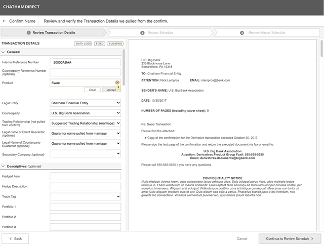Open the Secondary Company dropdown
The height and width of the screenshot is (246, 324).
[x=85, y=153]
